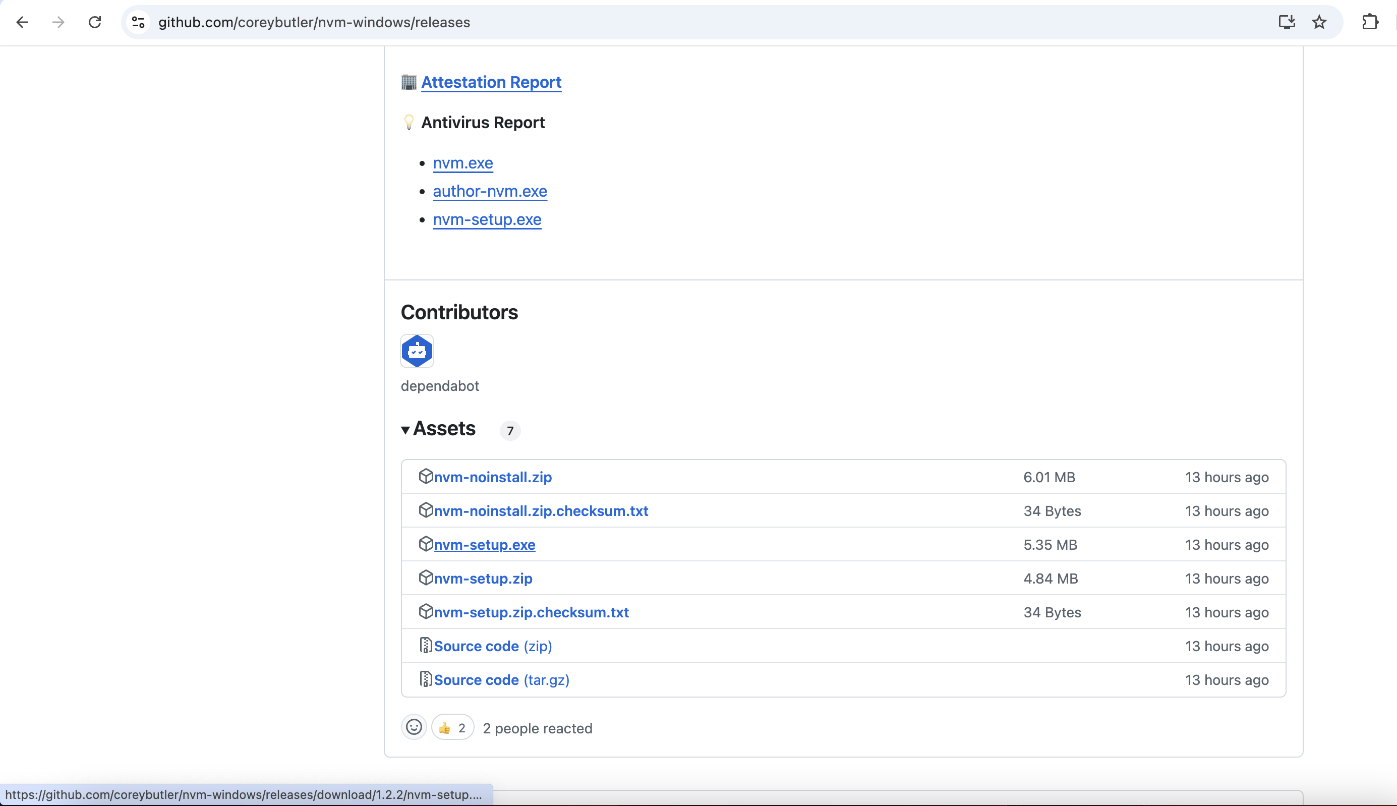This screenshot has height=806, width=1397.
Task: Open site information icon in address bar
Action: [138, 22]
